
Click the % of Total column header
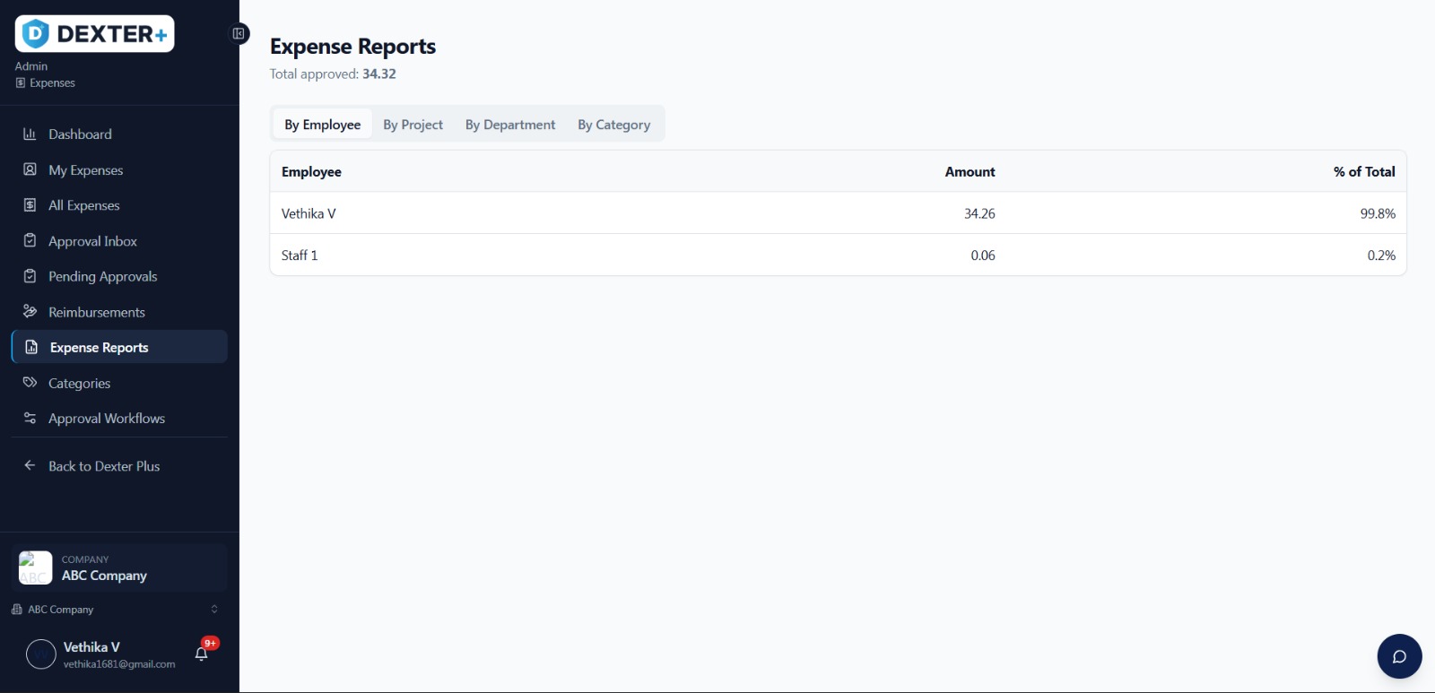[x=1364, y=171]
